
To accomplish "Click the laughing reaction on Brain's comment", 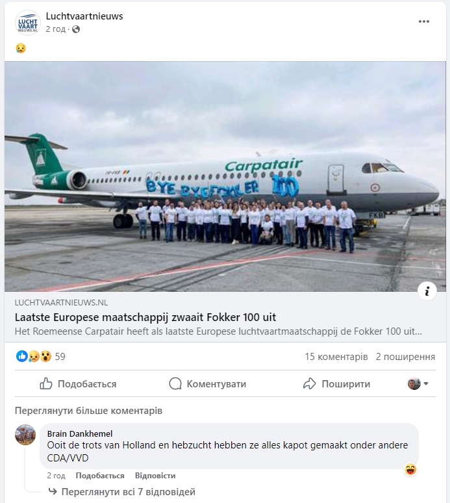I will click(x=410, y=469).
